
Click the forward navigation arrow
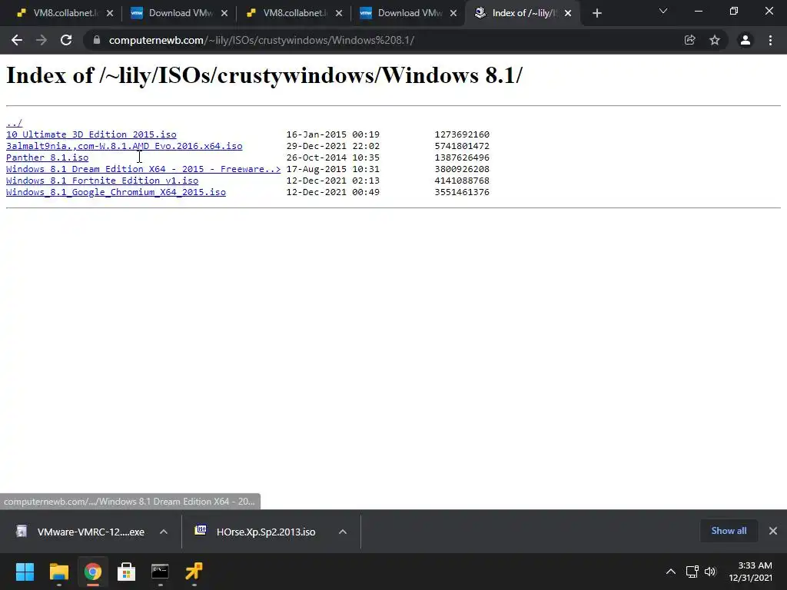pos(42,40)
